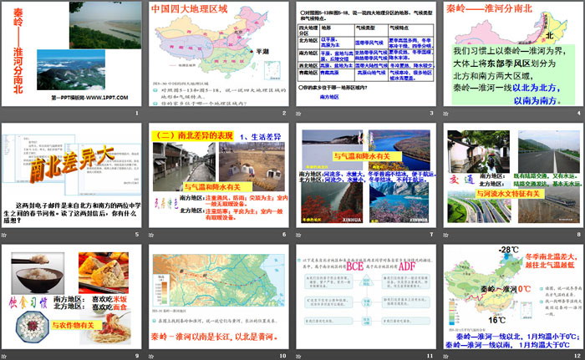Open slide 12 with the temperature map
The height and width of the screenshot is (360, 585).
click(x=511, y=298)
